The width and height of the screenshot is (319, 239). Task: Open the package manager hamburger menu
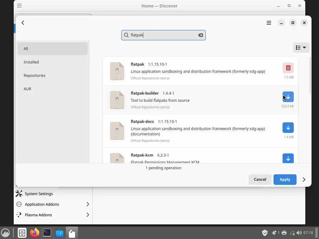coord(269,23)
